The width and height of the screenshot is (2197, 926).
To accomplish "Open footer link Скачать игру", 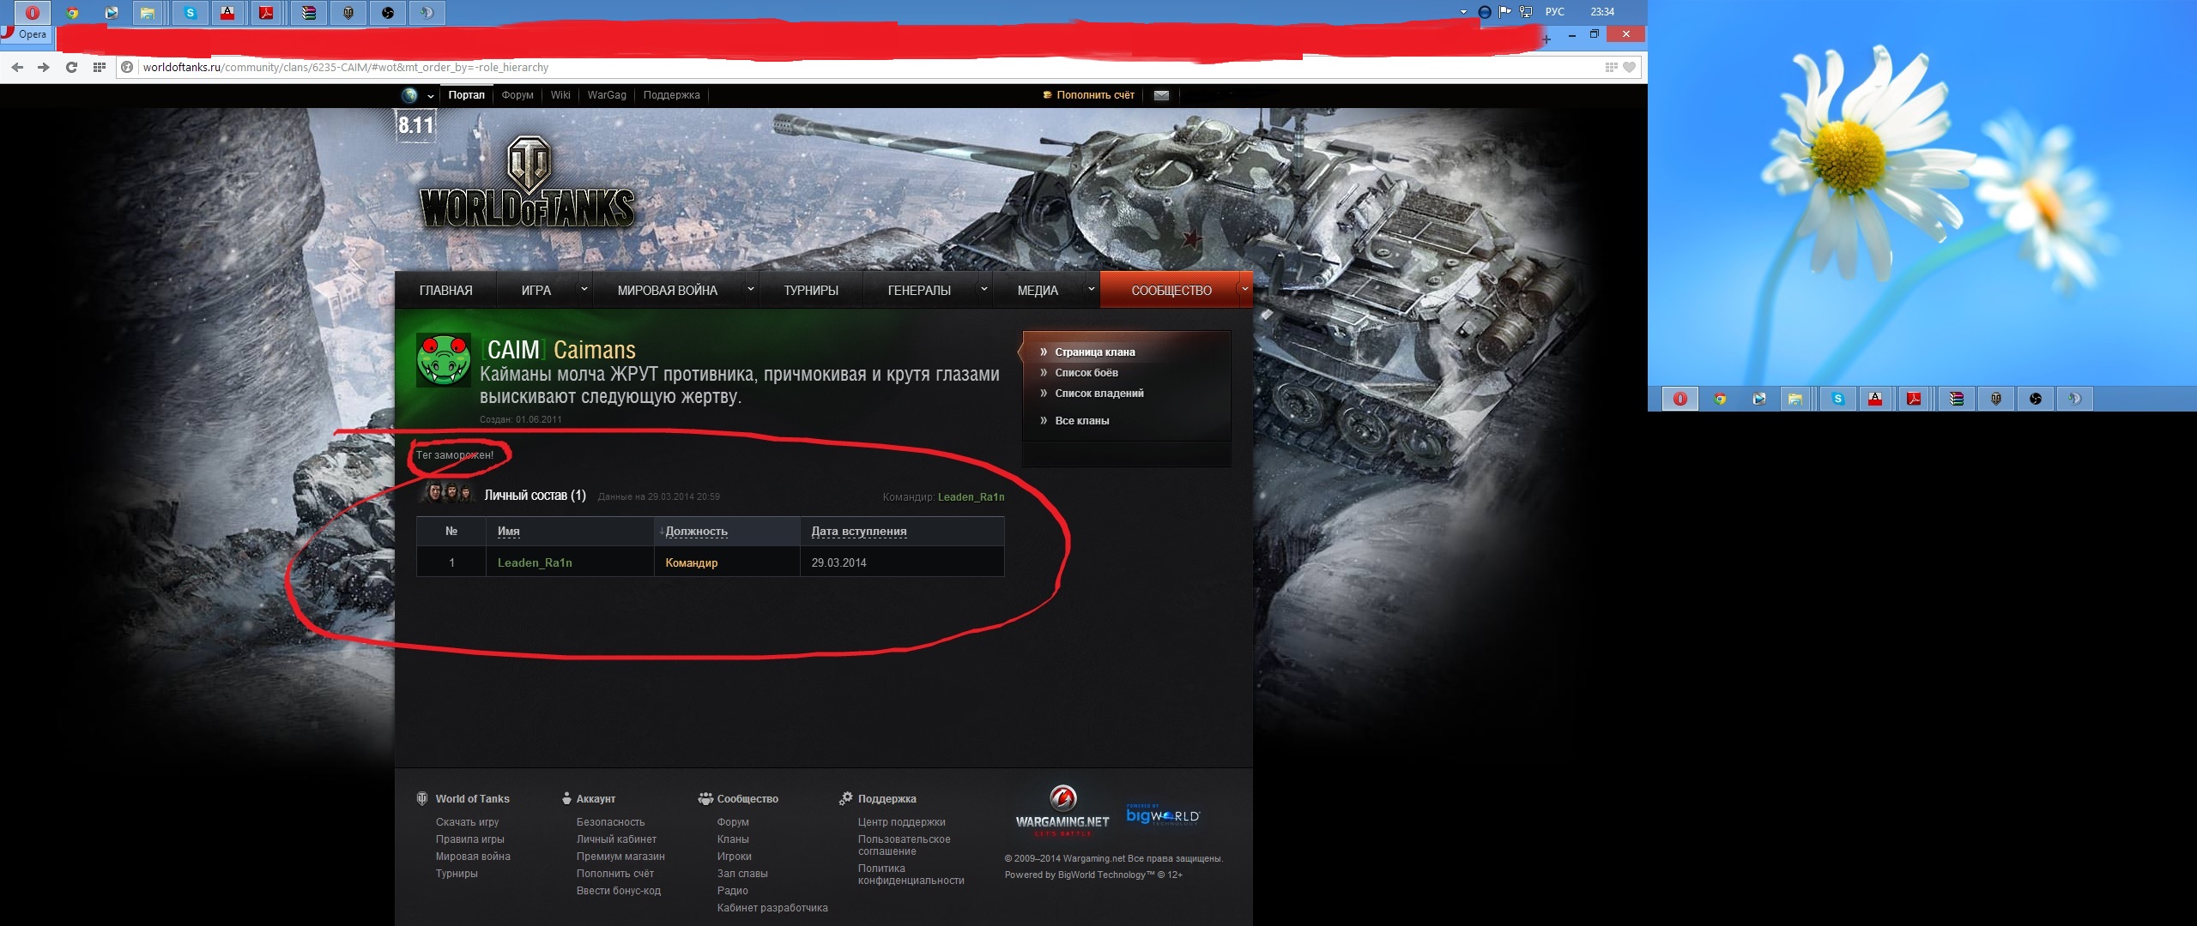I will tap(467, 822).
